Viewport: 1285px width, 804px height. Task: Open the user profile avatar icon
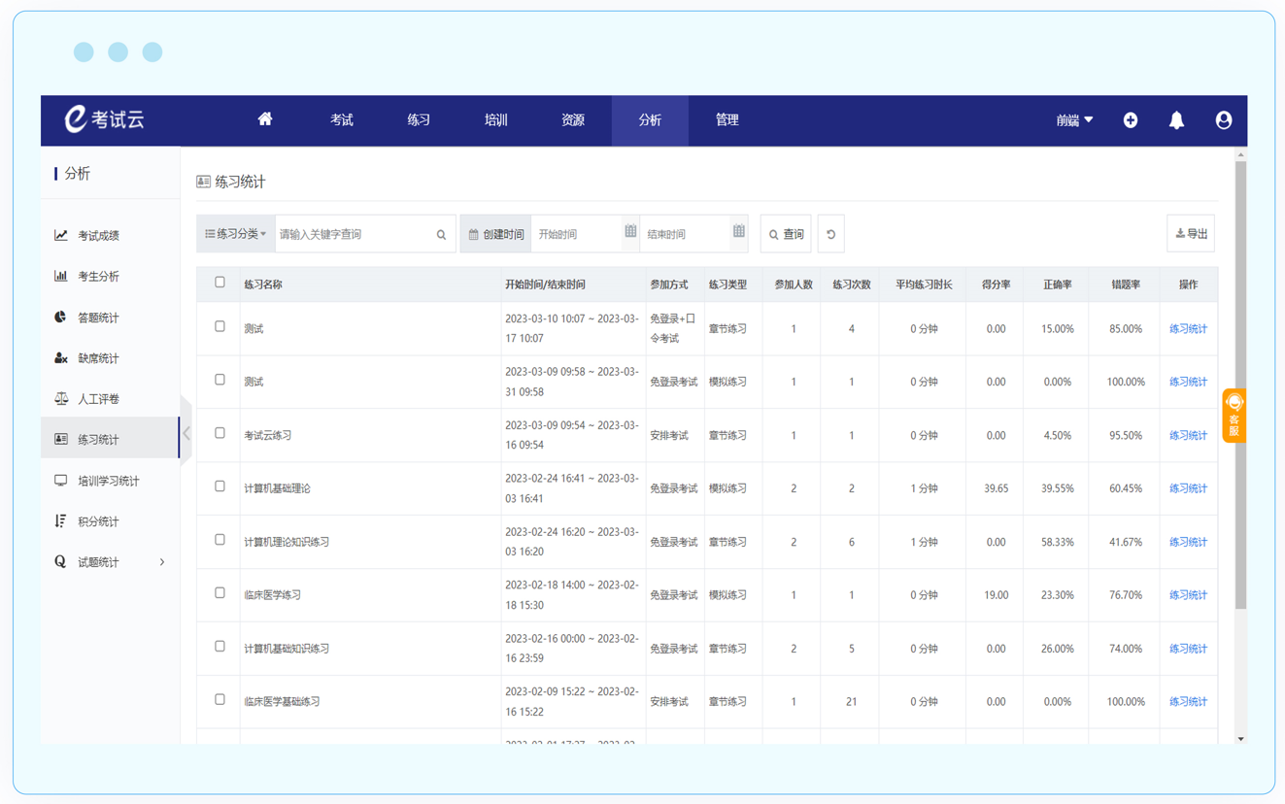[1224, 120]
